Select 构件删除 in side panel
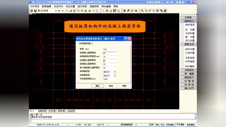The image size is (226, 127). 190,66
